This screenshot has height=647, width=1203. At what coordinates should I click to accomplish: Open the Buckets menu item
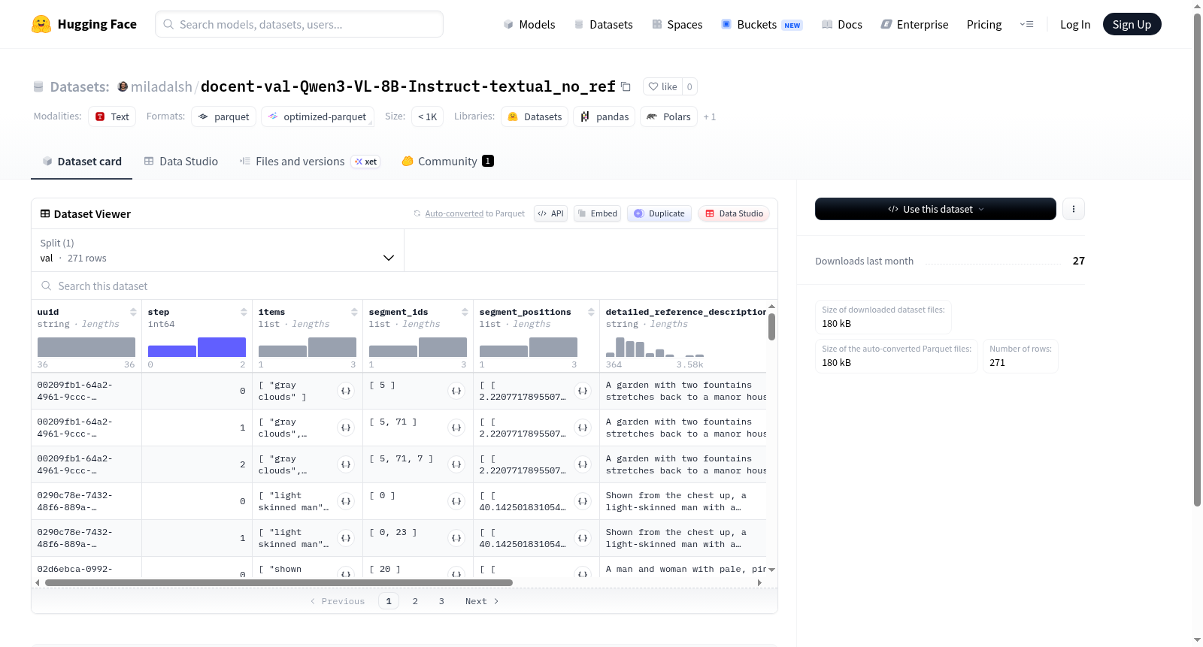tap(762, 24)
